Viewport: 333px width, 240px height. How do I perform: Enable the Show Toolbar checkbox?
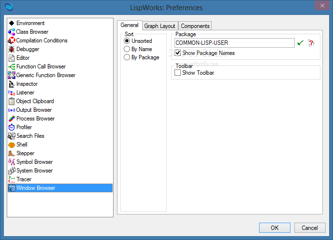click(x=178, y=73)
